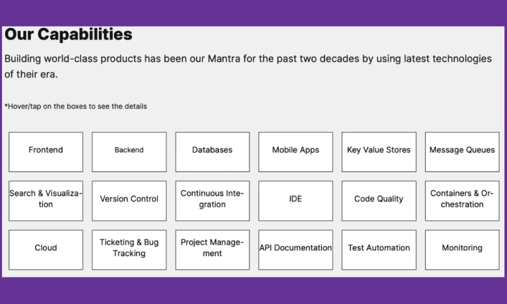507x304 pixels.
Task: Select the Key Value Stores box
Action: point(379,151)
